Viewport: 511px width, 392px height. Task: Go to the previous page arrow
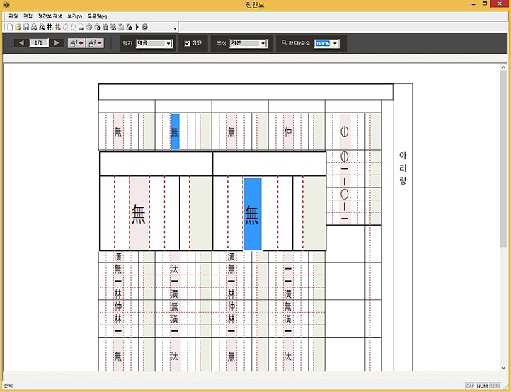[21, 42]
